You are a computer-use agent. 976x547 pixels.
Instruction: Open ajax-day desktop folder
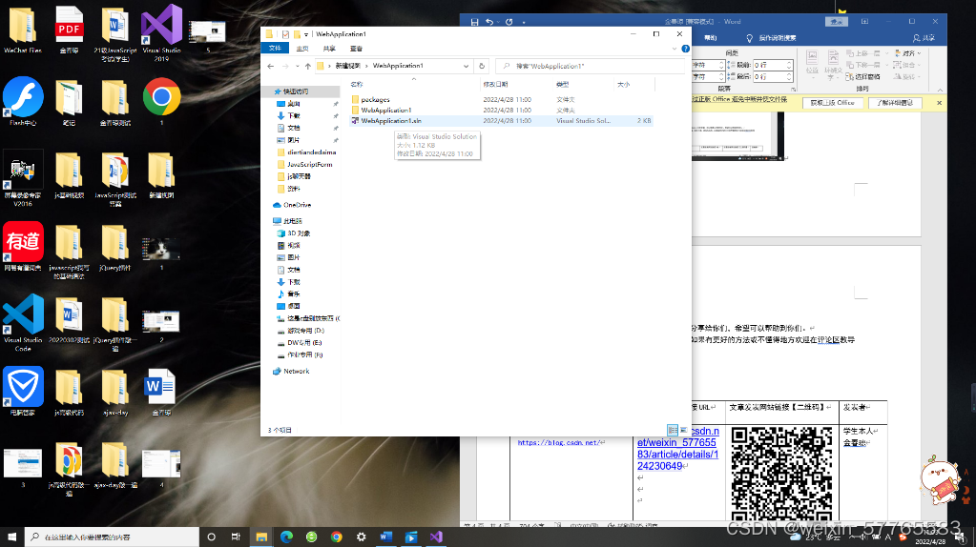click(x=115, y=391)
